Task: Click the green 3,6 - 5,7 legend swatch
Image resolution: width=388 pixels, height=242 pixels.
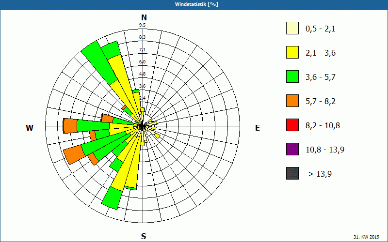Action: tap(292, 76)
